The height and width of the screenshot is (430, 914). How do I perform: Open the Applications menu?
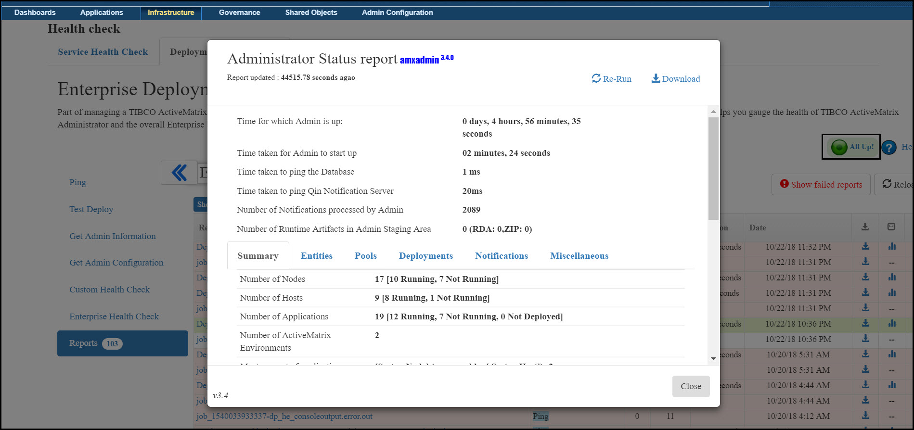(x=102, y=13)
